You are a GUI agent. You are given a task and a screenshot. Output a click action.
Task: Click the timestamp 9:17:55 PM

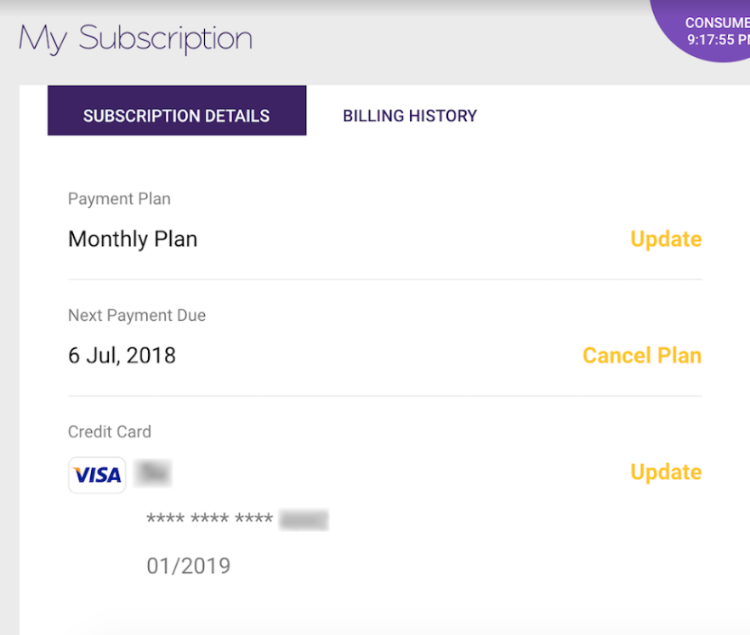pos(719,39)
